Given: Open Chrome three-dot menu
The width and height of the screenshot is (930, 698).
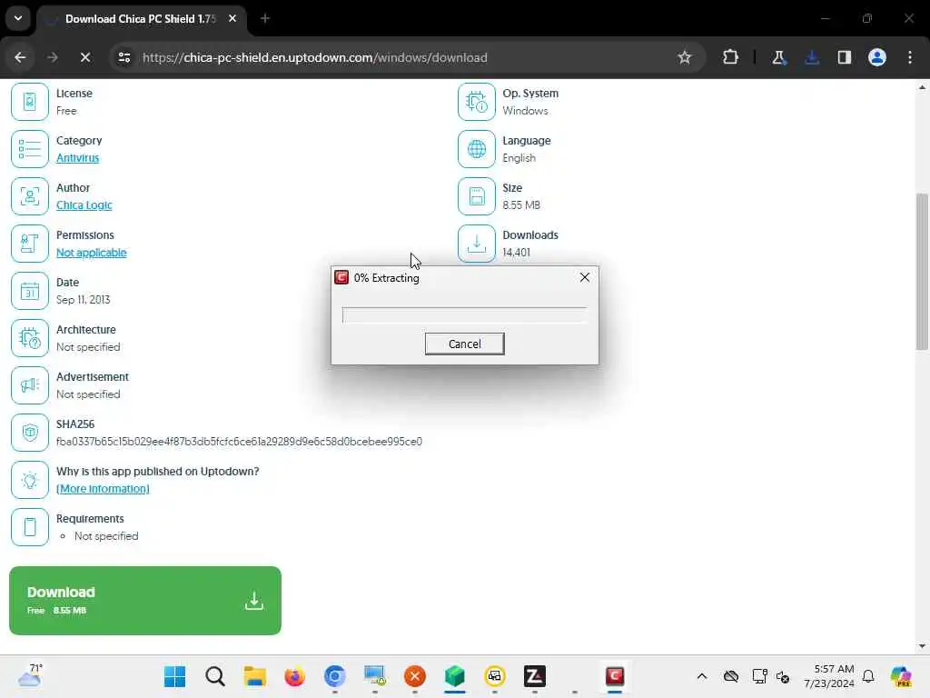Looking at the screenshot, I should pos(910,57).
